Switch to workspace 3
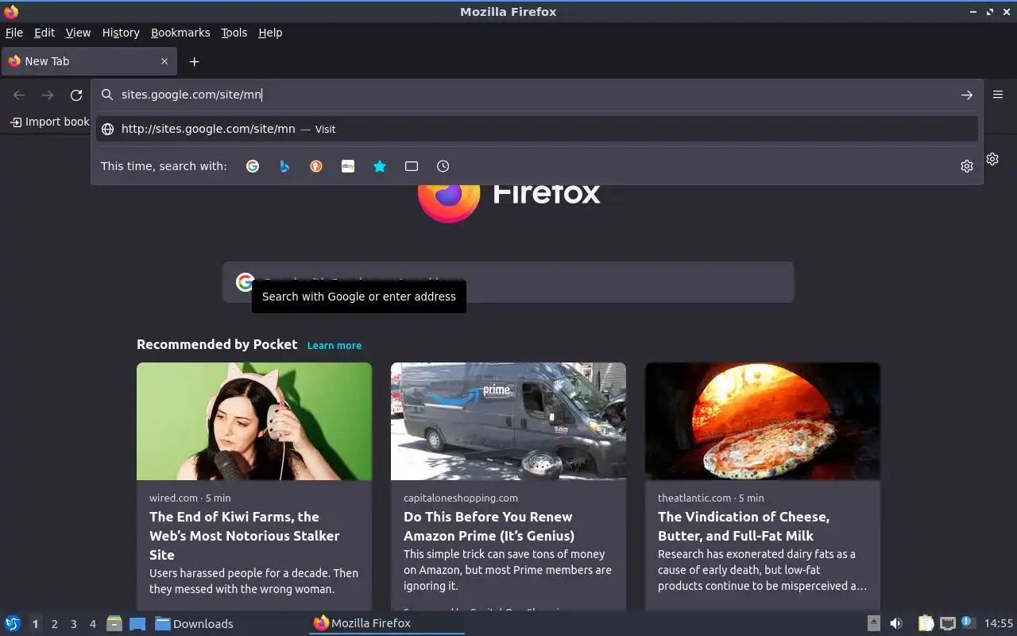The width and height of the screenshot is (1017, 636). click(x=73, y=624)
